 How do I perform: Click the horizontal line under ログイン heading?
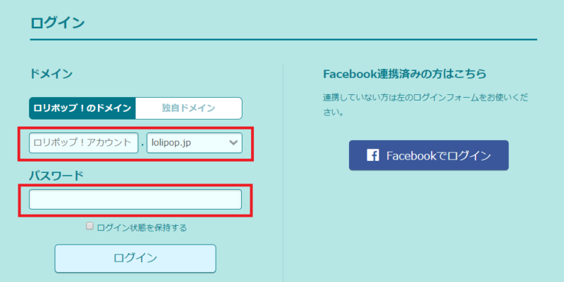click(x=282, y=39)
